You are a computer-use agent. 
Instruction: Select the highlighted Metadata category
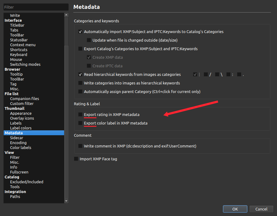click(x=34, y=133)
